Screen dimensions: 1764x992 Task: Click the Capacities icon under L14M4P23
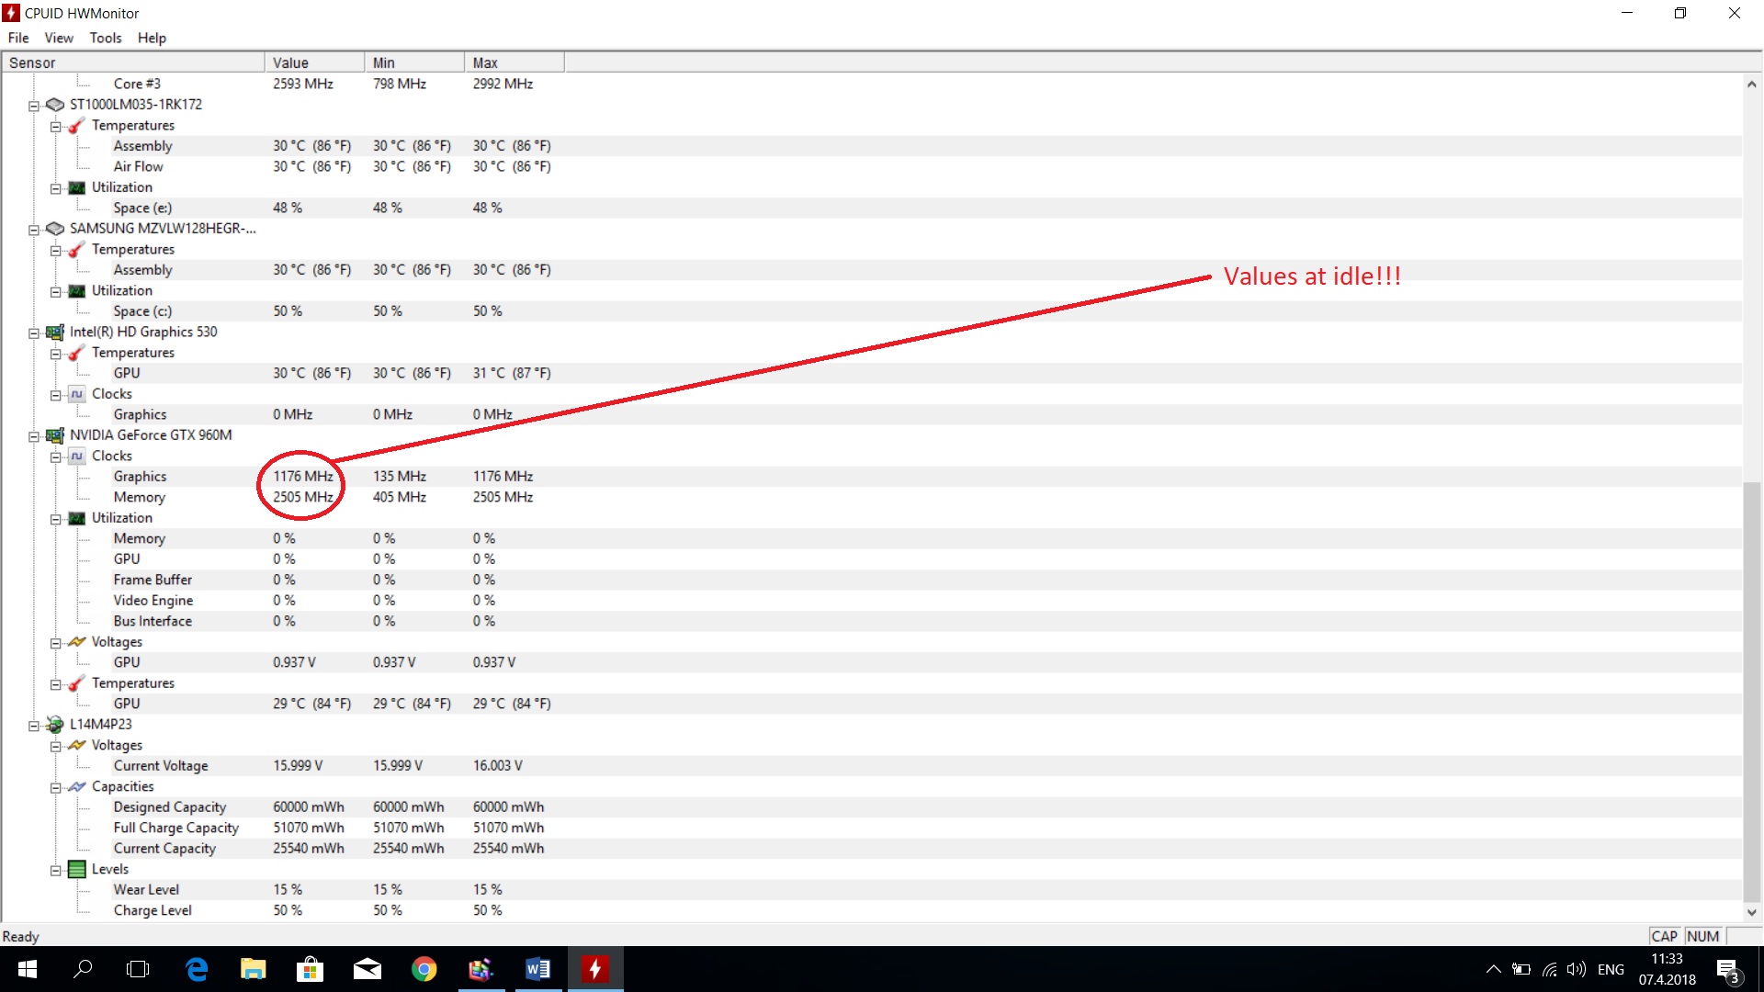79,786
